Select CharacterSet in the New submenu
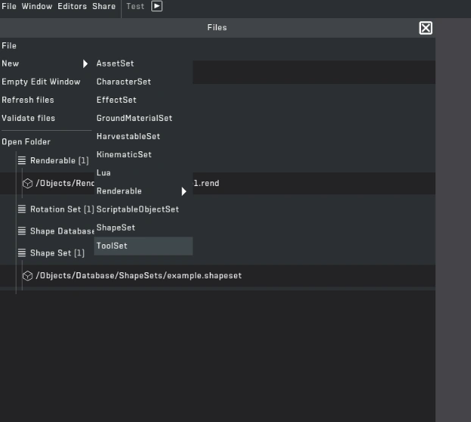Viewport: 471px width, 422px height. 123,82
